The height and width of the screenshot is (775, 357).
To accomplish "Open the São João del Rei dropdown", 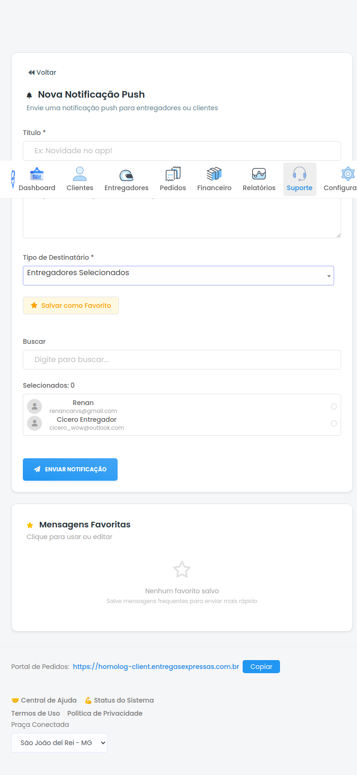I will coord(59,743).
